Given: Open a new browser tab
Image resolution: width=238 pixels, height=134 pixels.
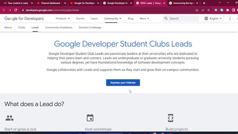Looking at the screenshot, I should coord(204,3).
